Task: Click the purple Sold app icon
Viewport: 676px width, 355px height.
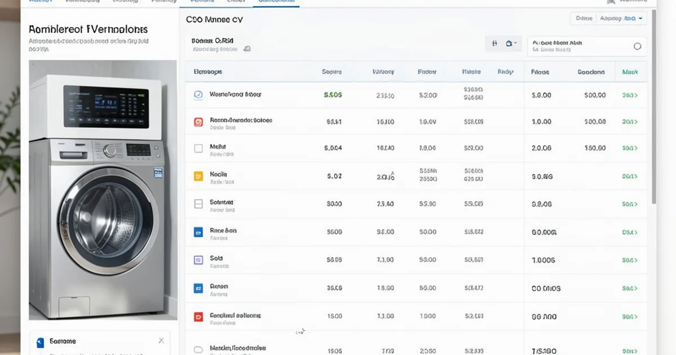Action: coord(198,260)
